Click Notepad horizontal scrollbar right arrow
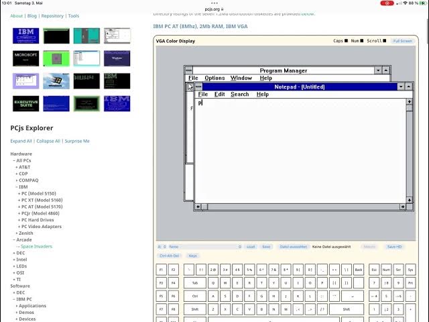Screen dimensions: 429x322 point(402,207)
